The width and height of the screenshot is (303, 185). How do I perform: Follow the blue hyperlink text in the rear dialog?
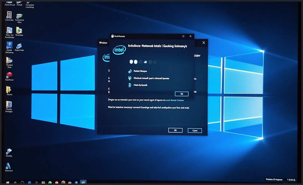(175, 100)
